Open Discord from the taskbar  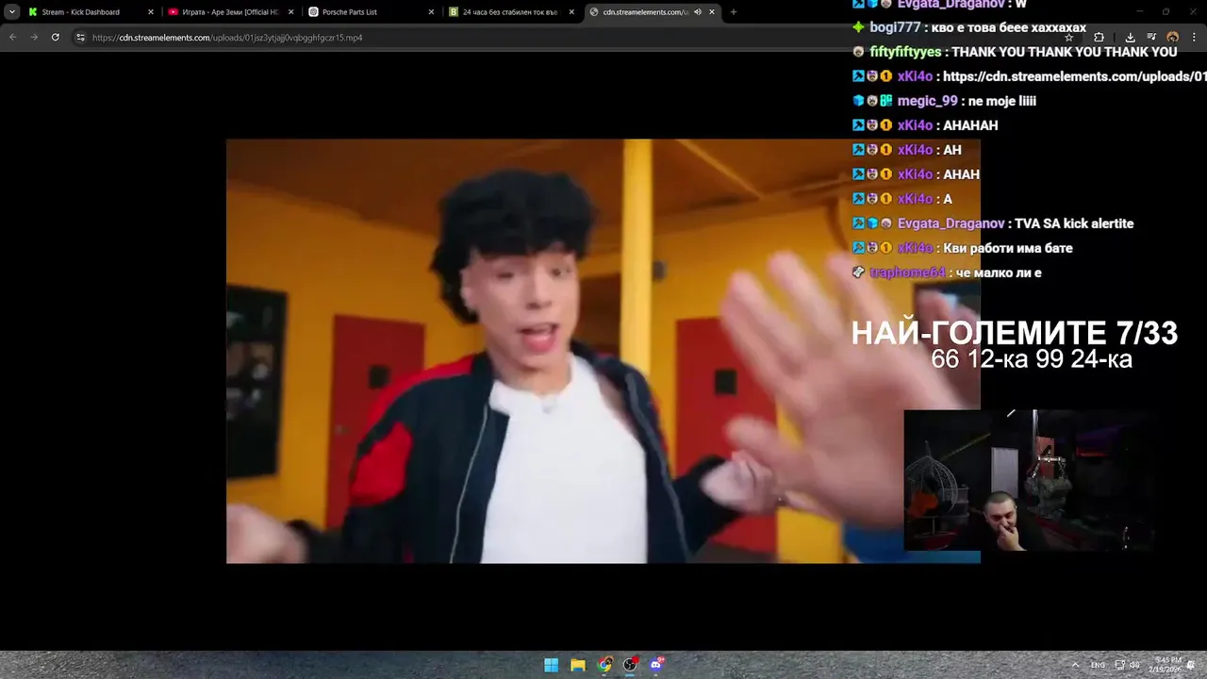click(x=657, y=665)
